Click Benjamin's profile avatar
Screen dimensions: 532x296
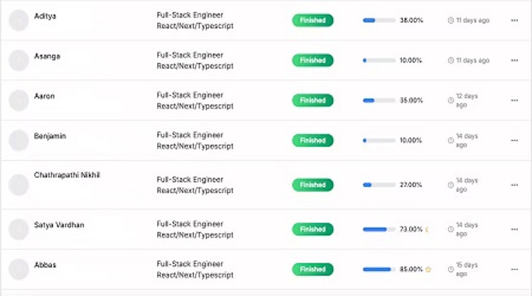click(19, 140)
